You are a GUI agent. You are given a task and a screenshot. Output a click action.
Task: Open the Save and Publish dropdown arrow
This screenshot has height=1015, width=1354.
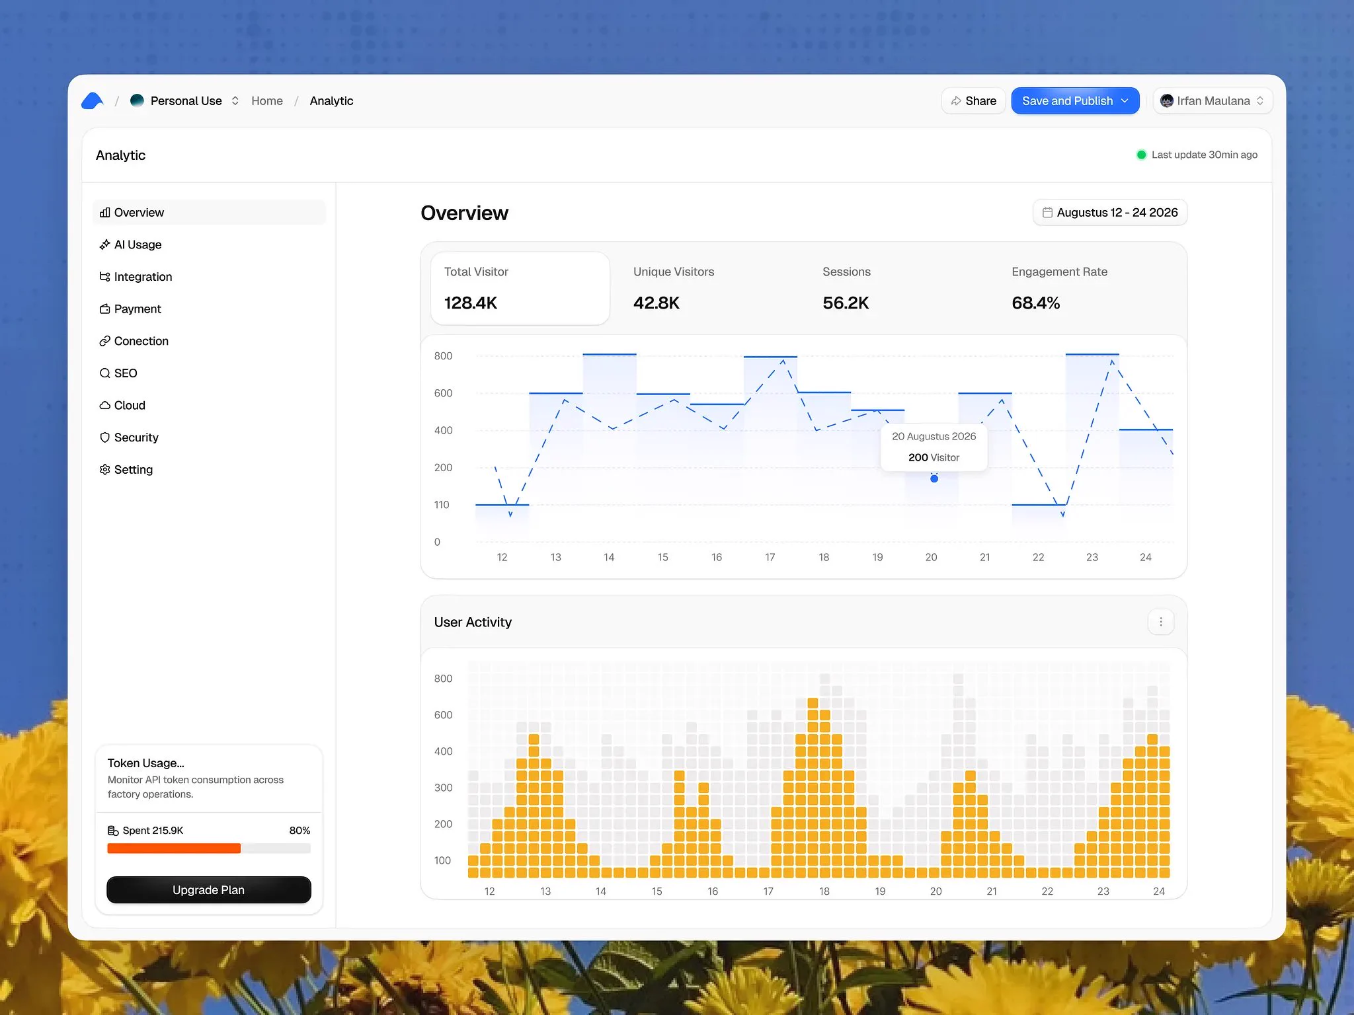pyautogui.click(x=1125, y=100)
